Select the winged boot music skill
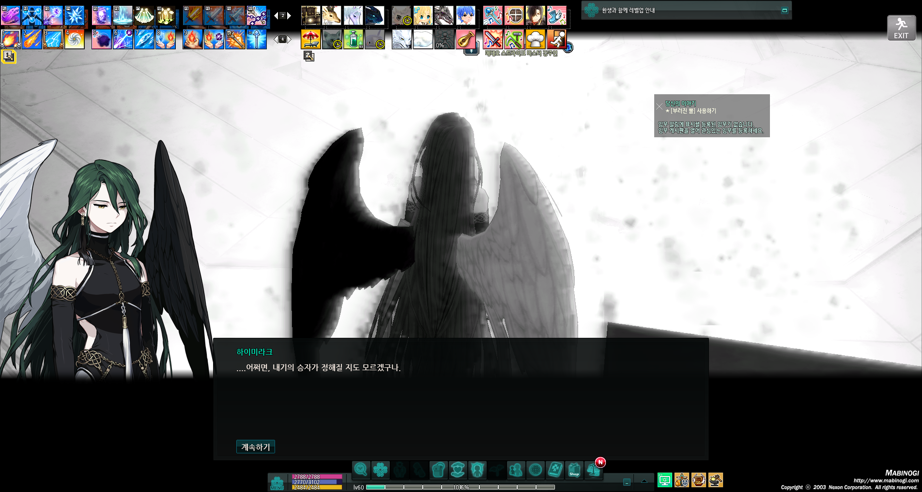Screen dimensions: 922x492 click(x=556, y=16)
